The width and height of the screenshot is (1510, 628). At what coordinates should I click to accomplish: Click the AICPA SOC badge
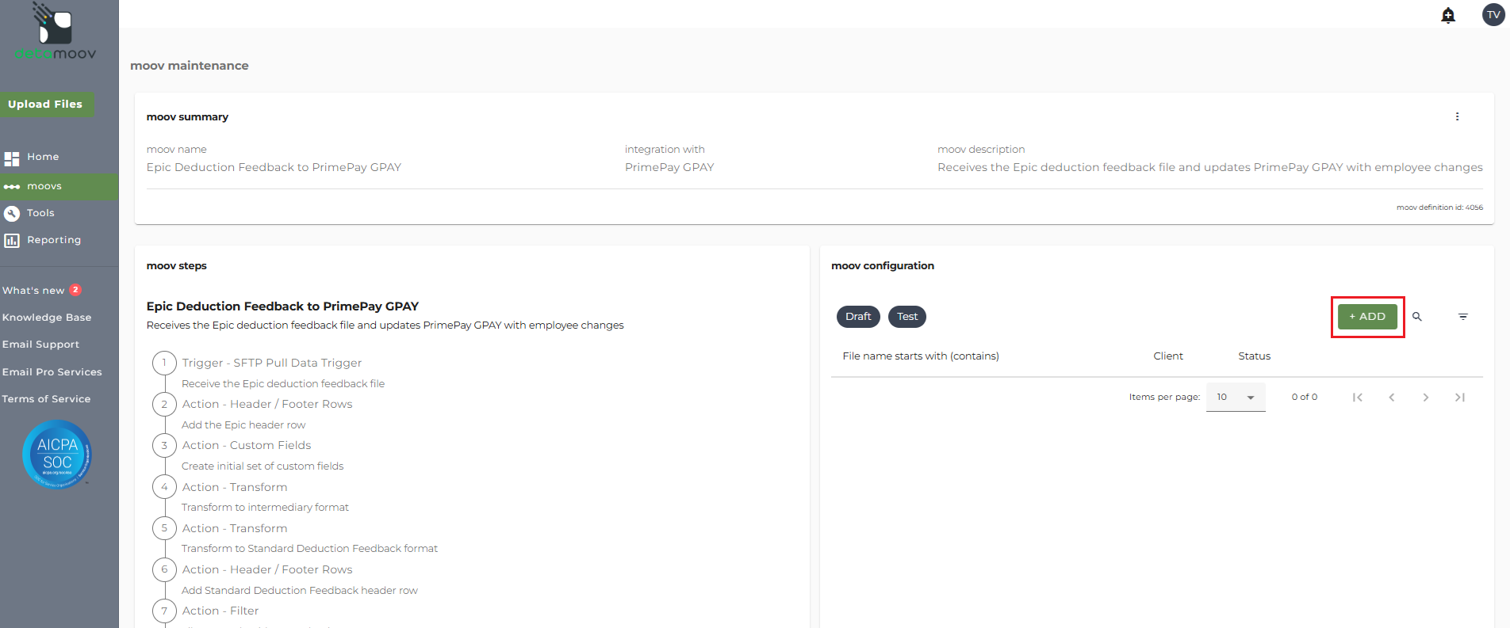click(x=57, y=454)
